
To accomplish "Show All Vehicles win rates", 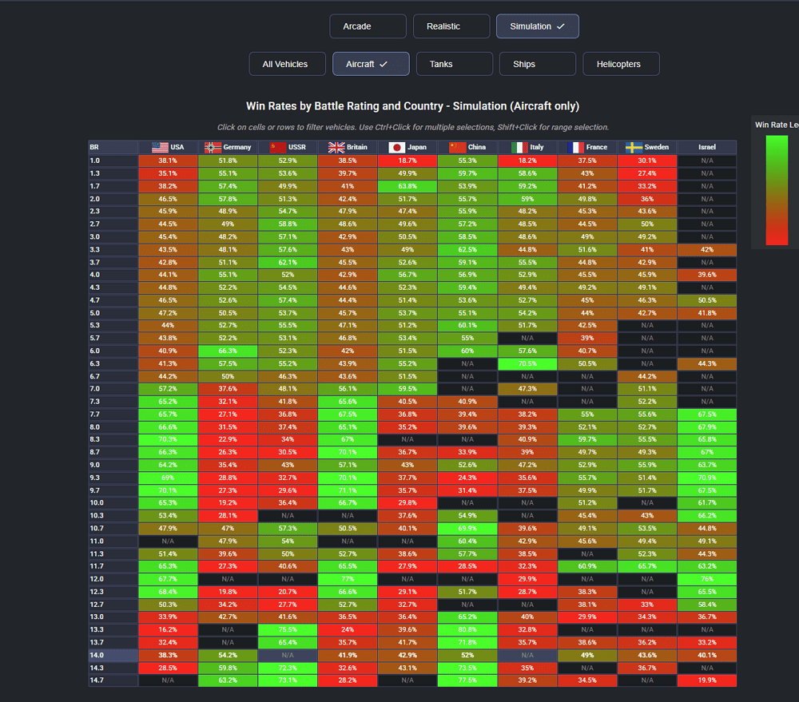I will coord(288,64).
